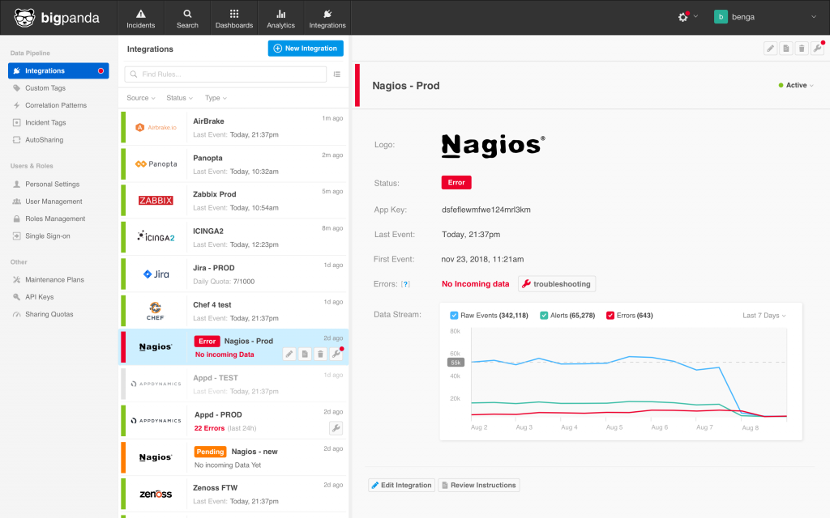Screen dimensions: 830x518
Task: Toggle the Raw Events checkbox
Action: pyautogui.click(x=454, y=316)
